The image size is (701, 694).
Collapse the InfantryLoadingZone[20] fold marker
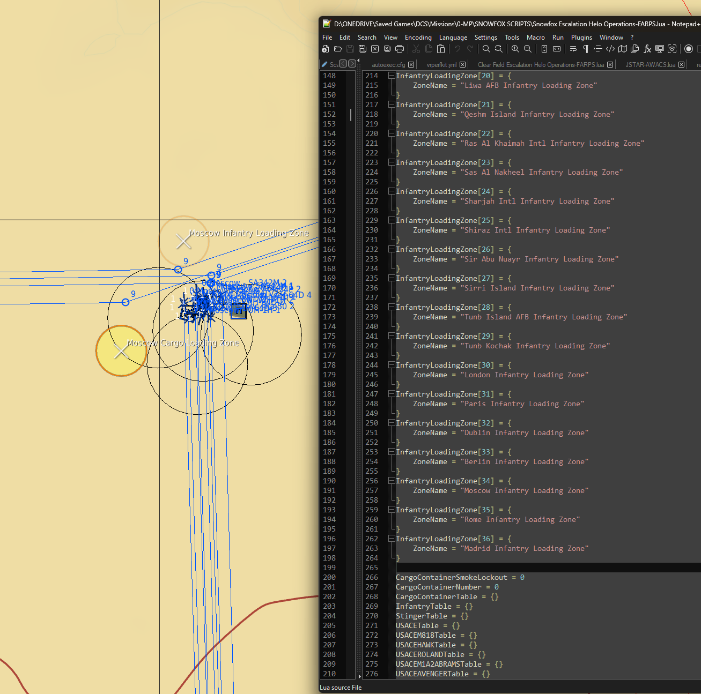click(x=392, y=76)
